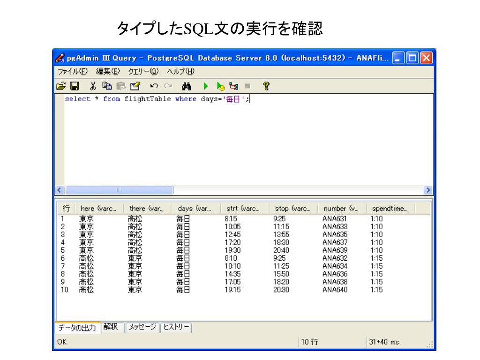Save the query with floppy icon
Screen dimensions: 480x360
point(75,86)
